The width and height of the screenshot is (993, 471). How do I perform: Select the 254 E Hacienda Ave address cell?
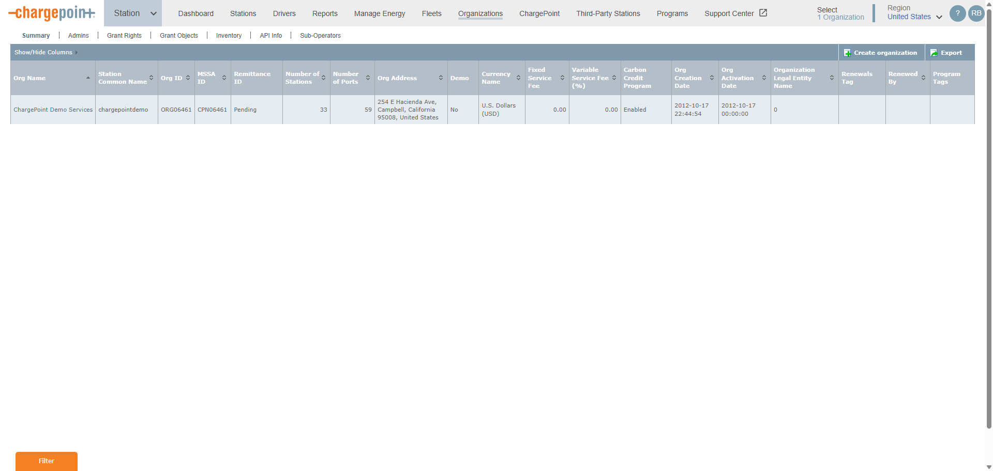point(411,110)
